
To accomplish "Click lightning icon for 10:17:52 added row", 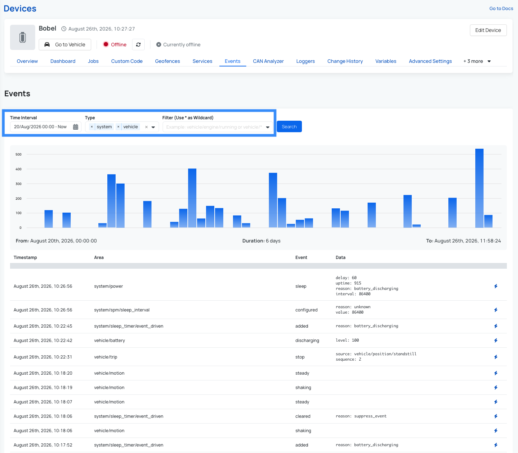I will click(496, 445).
